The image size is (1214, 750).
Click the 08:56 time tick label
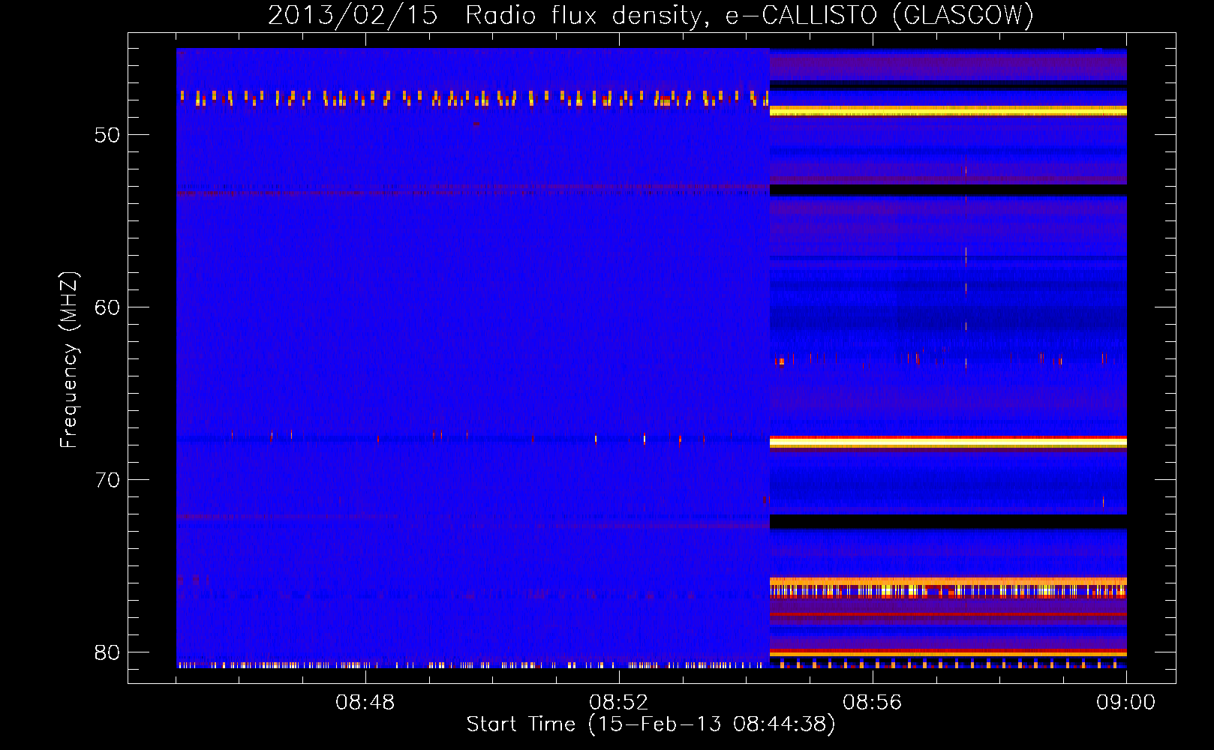pyautogui.click(x=873, y=703)
